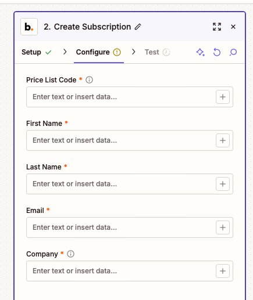Image resolution: width=253 pixels, height=300 pixels.
Task: Click the app logo with letter b
Action: tap(29, 27)
